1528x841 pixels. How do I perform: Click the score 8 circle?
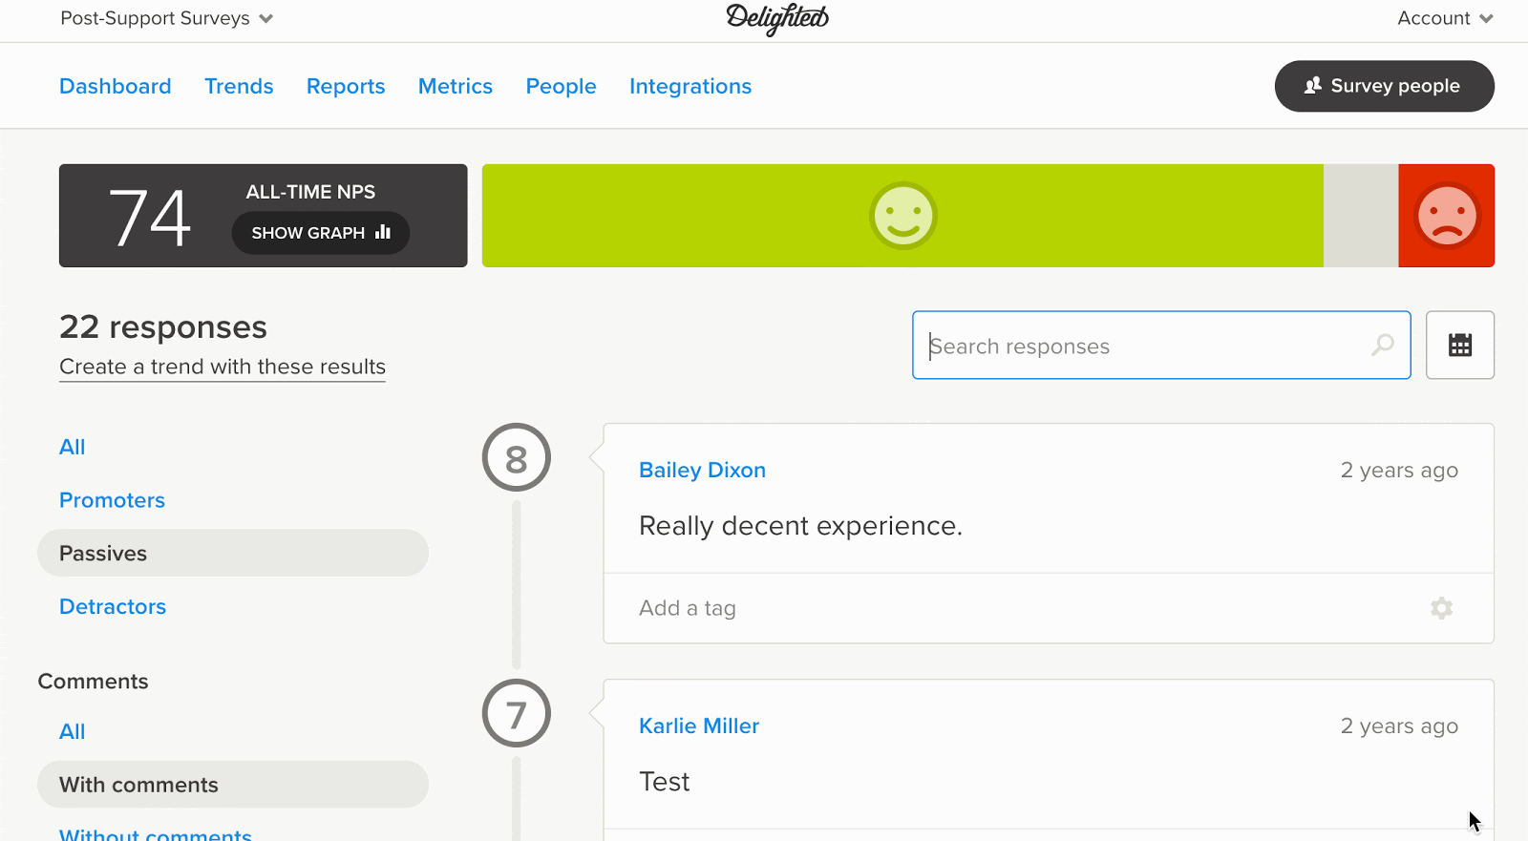(517, 458)
